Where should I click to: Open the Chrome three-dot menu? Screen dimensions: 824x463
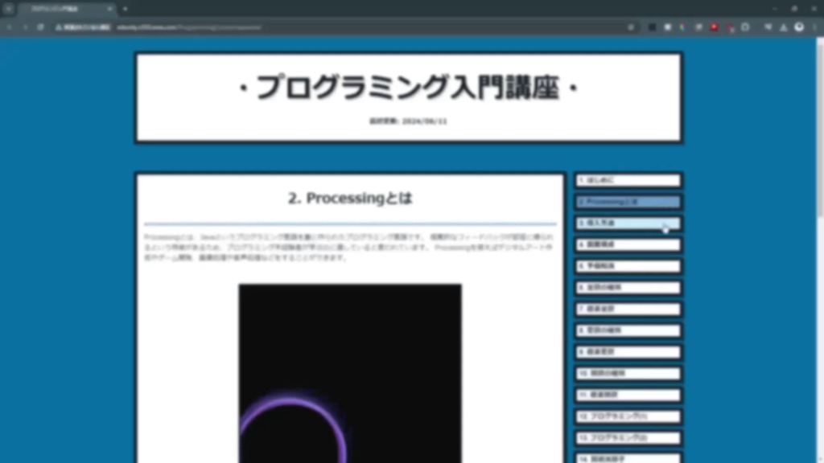[x=815, y=27]
